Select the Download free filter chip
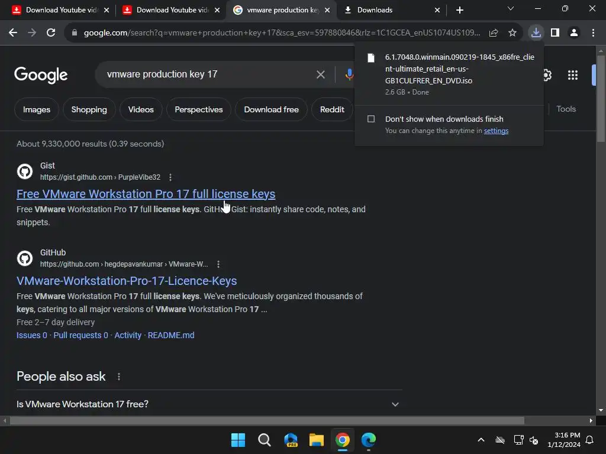 pos(271,109)
